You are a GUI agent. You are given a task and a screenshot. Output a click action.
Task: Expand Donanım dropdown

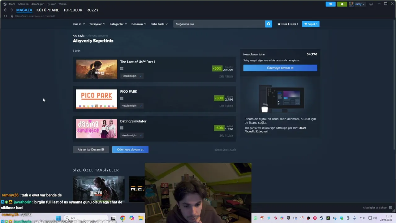click(139, 24)
